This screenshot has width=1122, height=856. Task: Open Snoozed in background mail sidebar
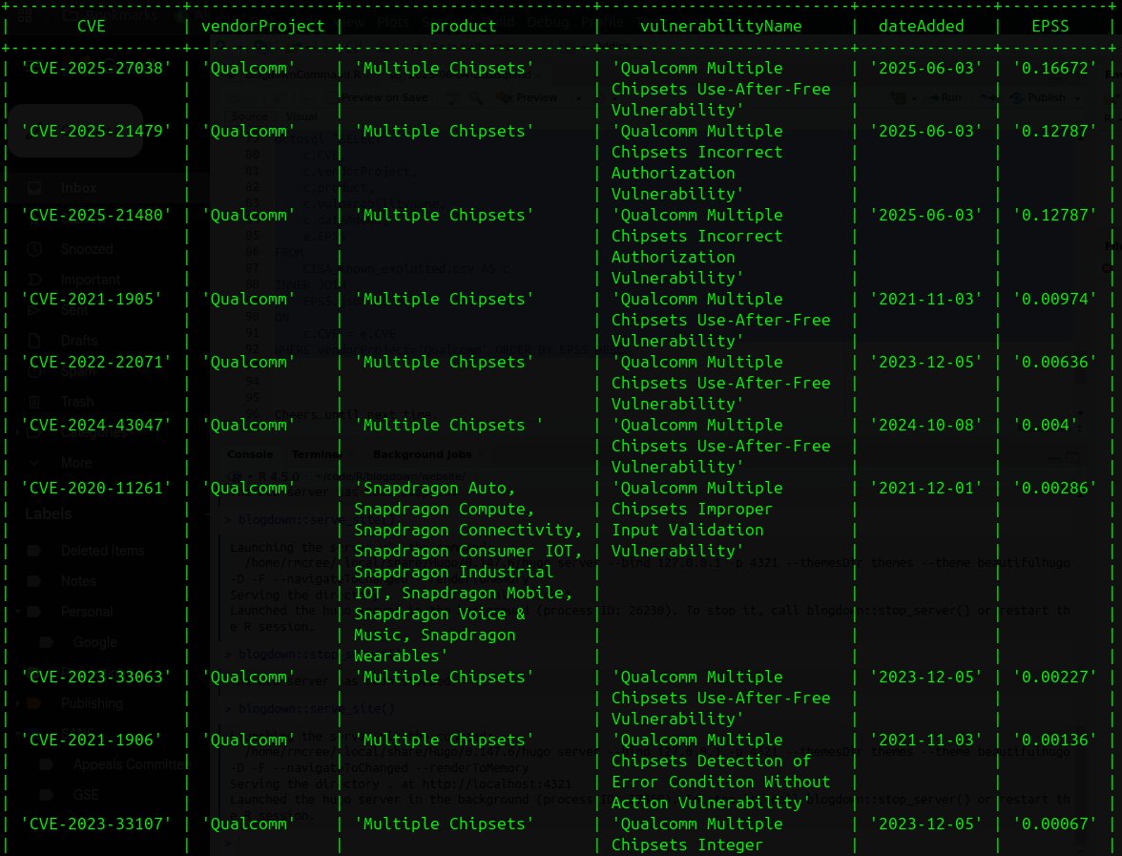87,249
